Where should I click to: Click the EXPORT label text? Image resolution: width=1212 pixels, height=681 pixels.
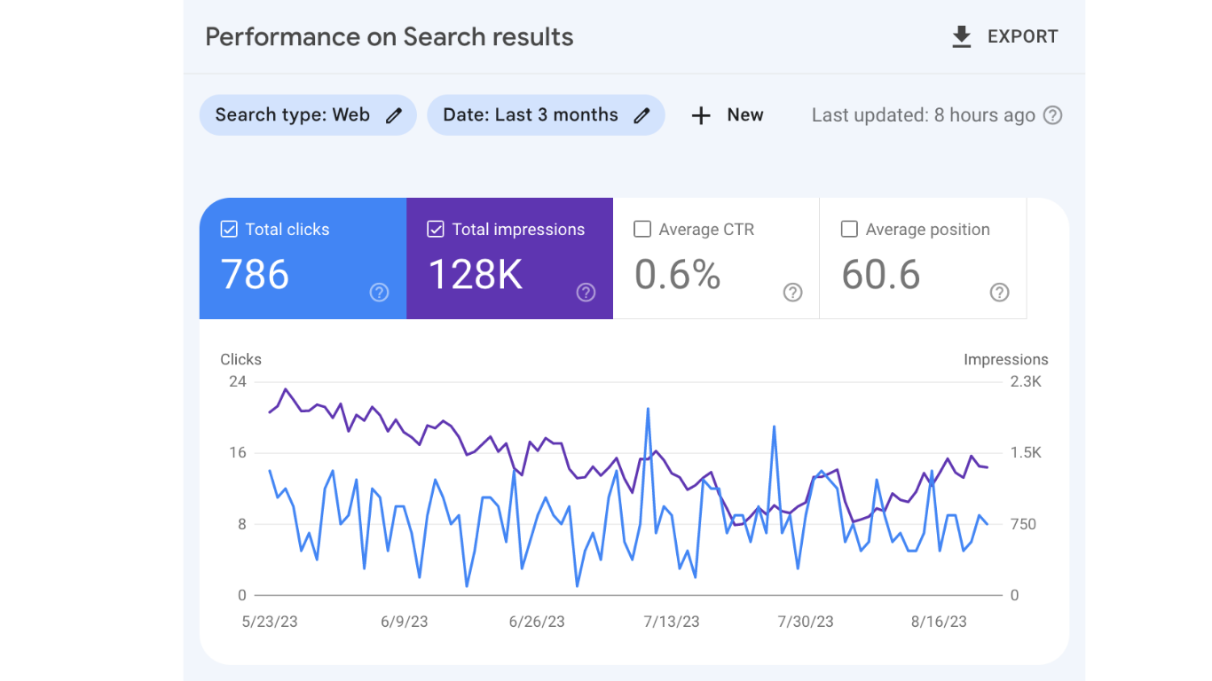pyautogui.click(x=1023, y=37)
